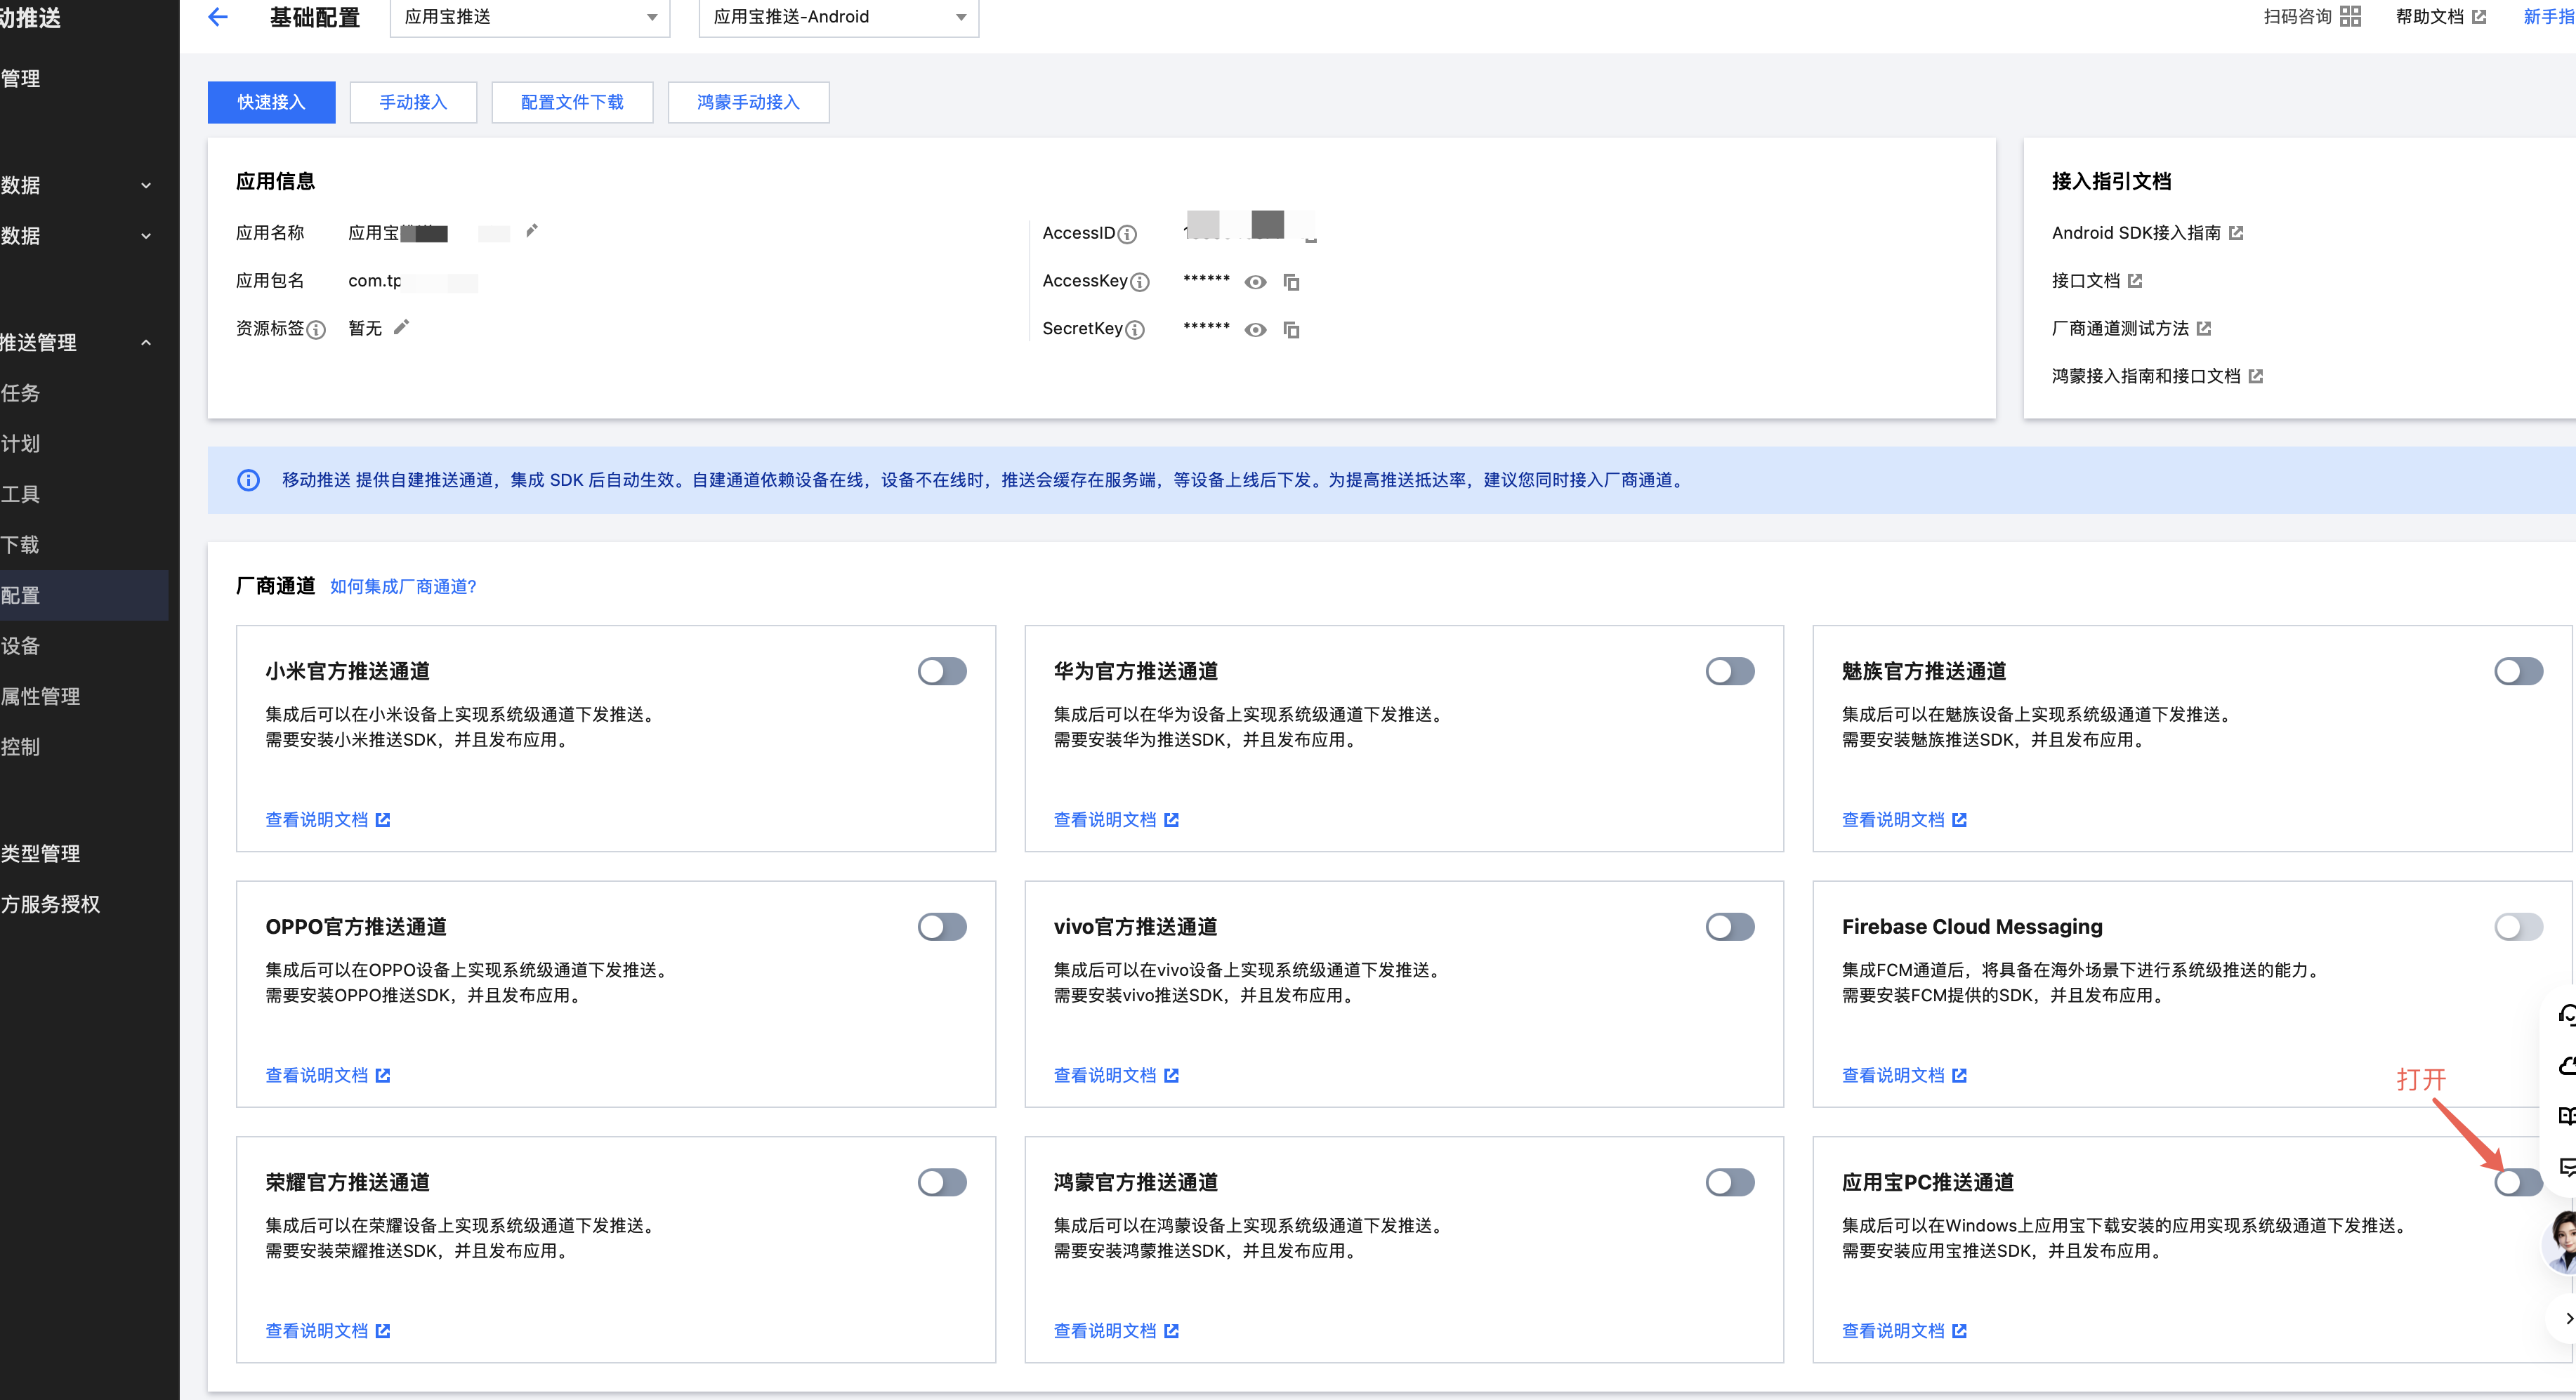Go back using the blue arrow icon
2576x1400 pixels.
(218, 16)
